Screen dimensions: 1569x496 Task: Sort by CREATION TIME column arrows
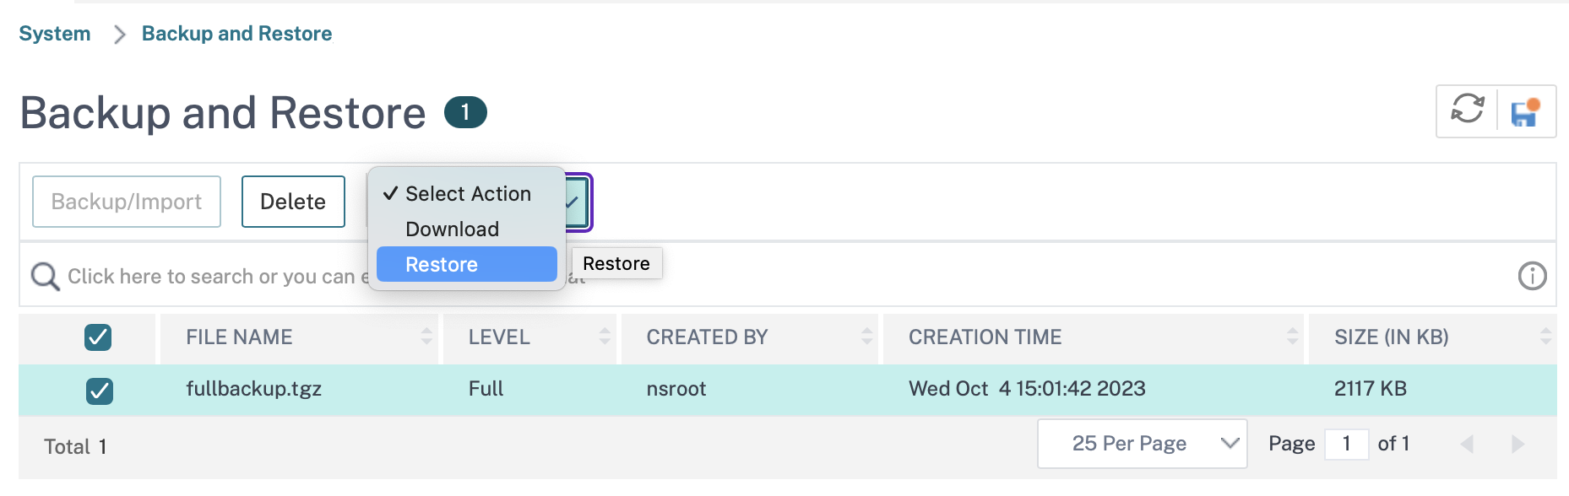(1293, 337)
